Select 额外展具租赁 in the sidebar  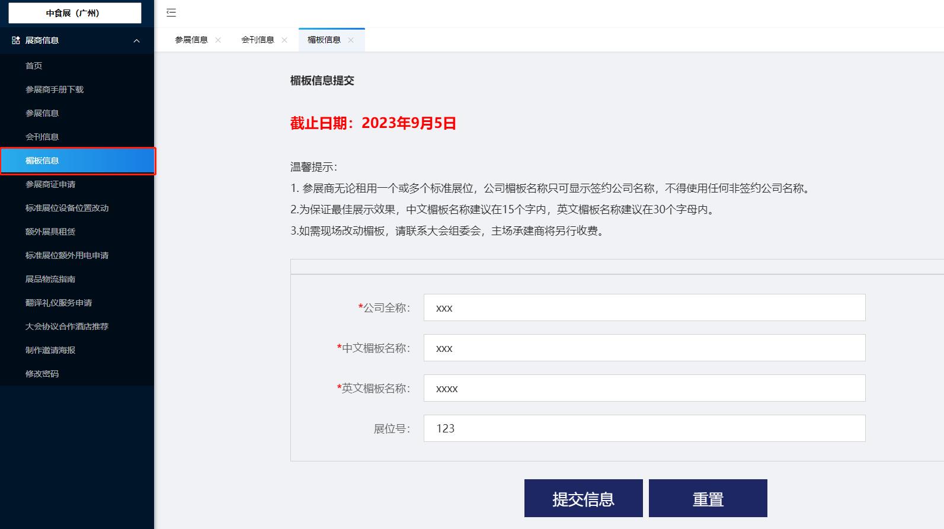[50, 232]
